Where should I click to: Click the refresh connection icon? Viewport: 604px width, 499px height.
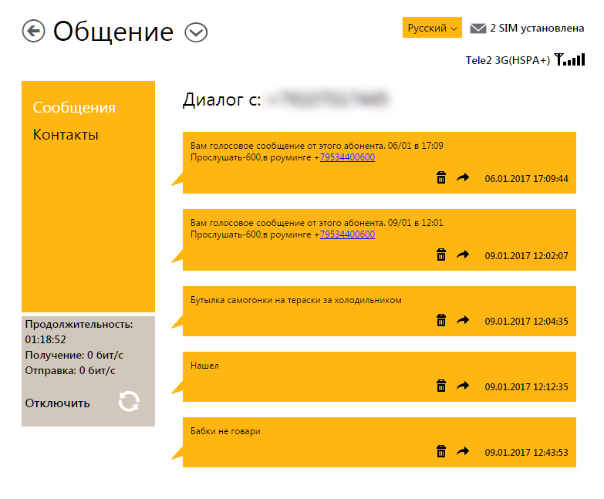coord(129,402)
